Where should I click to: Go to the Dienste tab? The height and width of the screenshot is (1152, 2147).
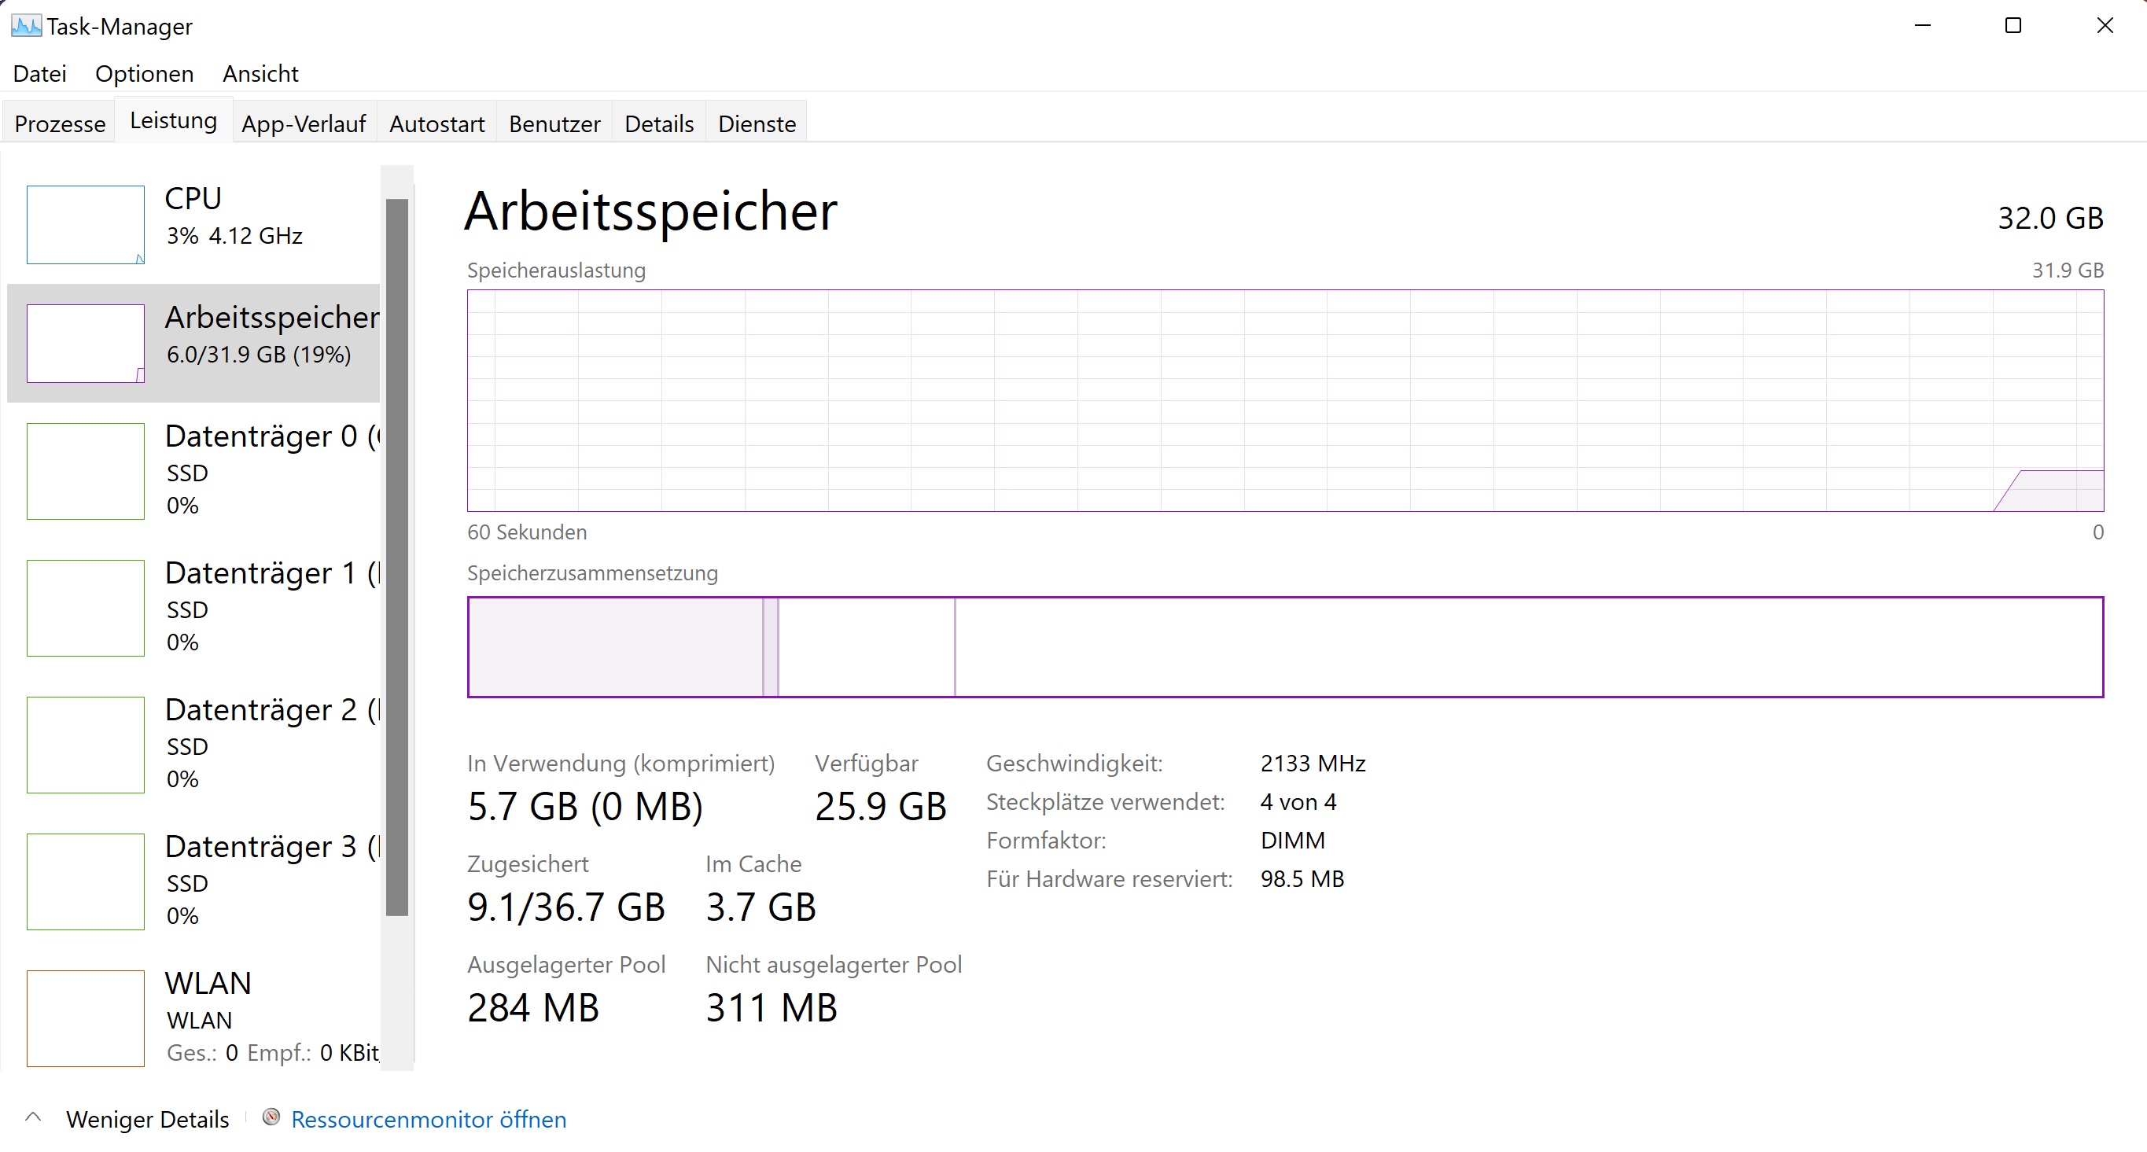point(757,124)
